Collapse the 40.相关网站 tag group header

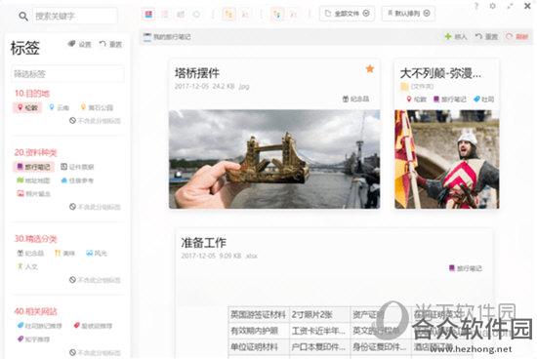(35, 311)
